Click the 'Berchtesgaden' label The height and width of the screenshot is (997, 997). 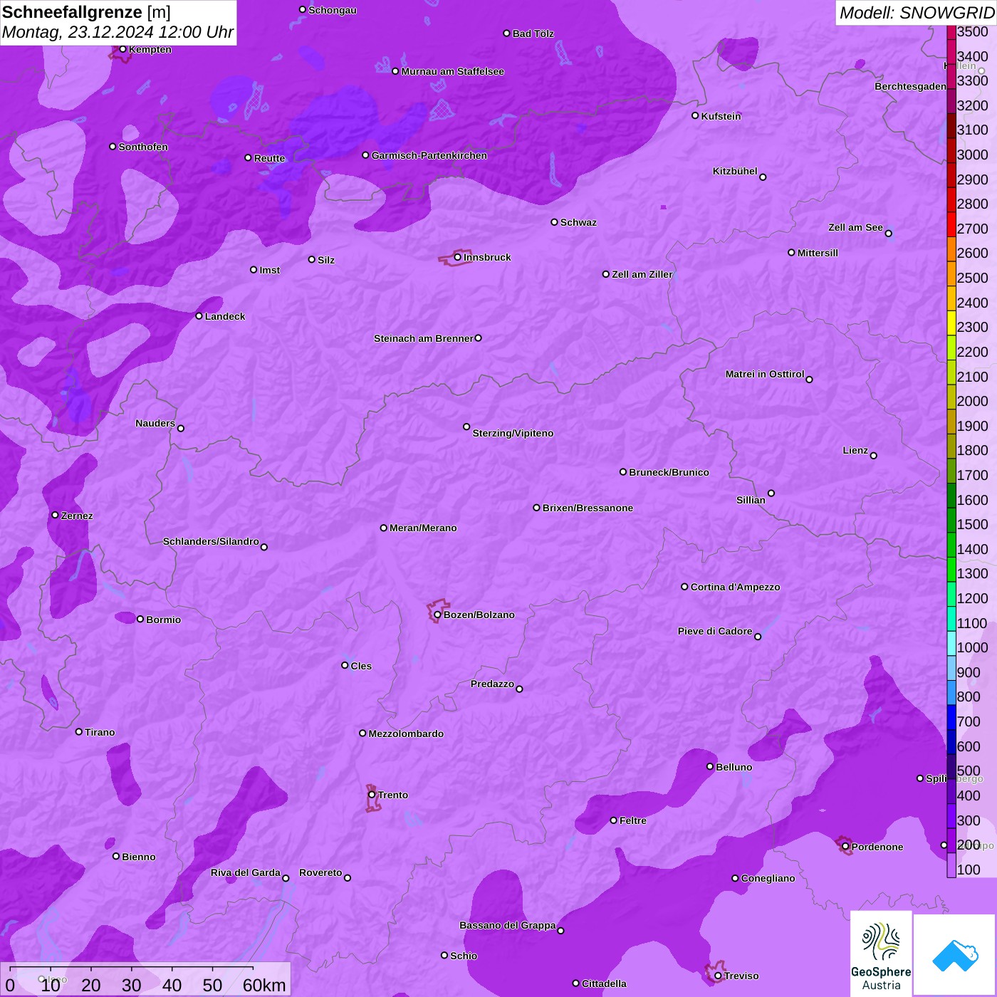[910, 86]
